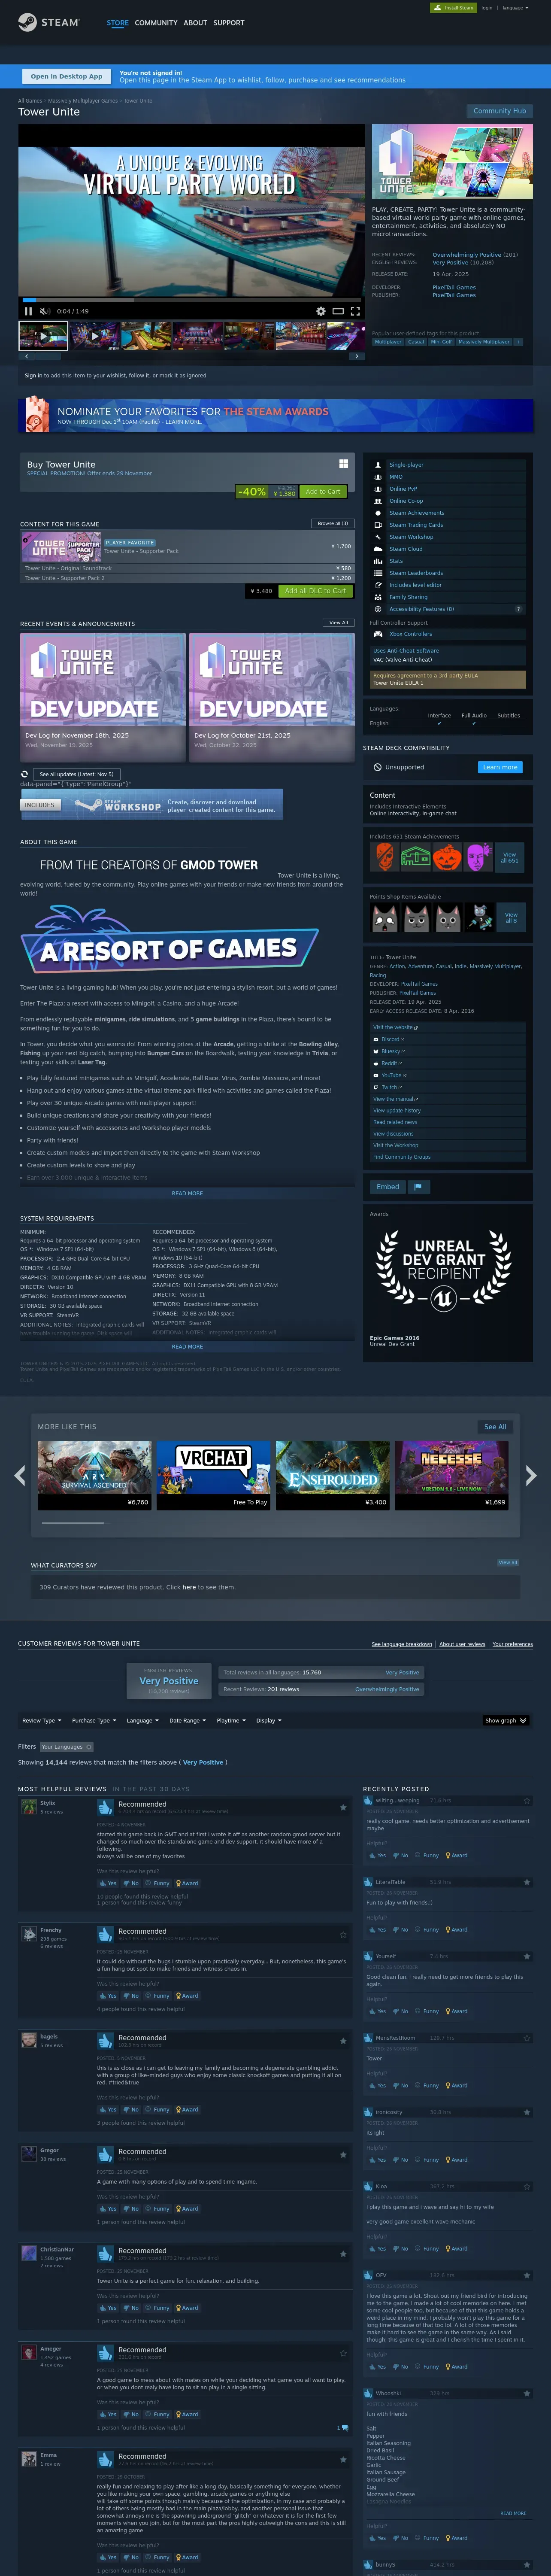Open the Discord external link
The height and width of the screenshot is (2576, 551).
coord(390,1039)
